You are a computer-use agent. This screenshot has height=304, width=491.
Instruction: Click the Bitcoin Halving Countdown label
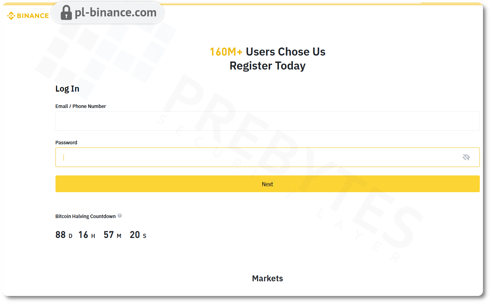tap(85, 216)
